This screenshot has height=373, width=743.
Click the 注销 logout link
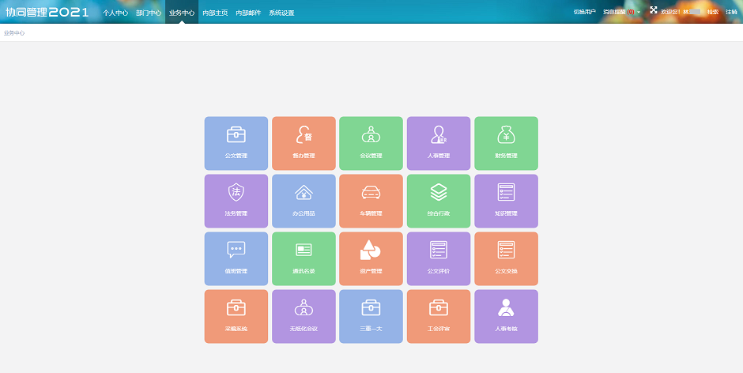731,13
